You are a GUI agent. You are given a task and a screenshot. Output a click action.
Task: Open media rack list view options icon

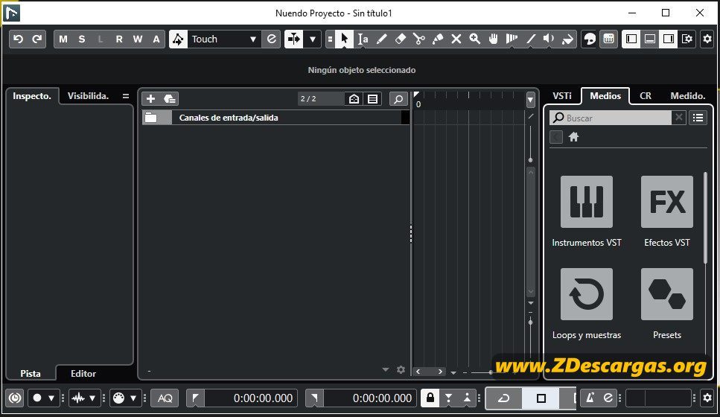point(698,118)
